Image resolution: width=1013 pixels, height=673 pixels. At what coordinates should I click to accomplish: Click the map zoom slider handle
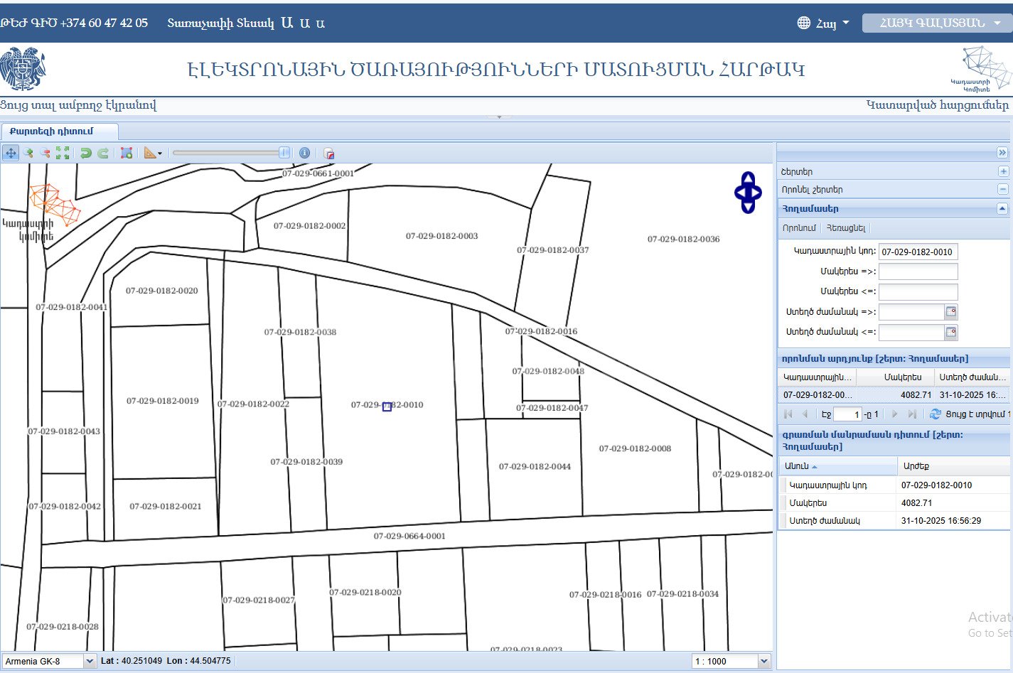pos(284,153)
